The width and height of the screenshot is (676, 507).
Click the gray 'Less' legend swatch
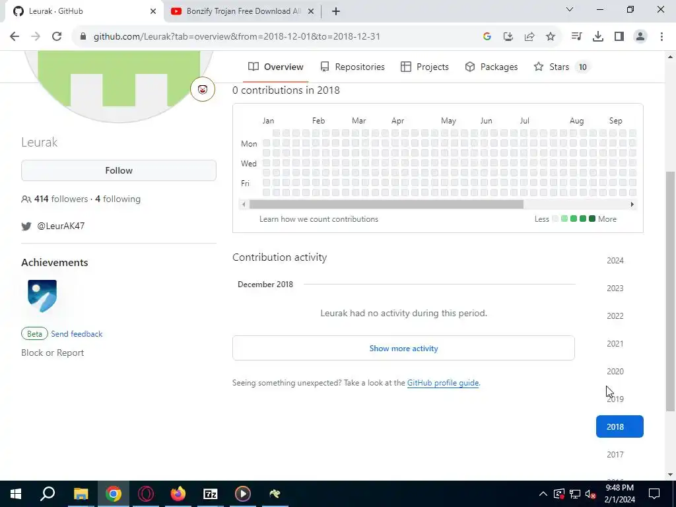tap(555, 219)
